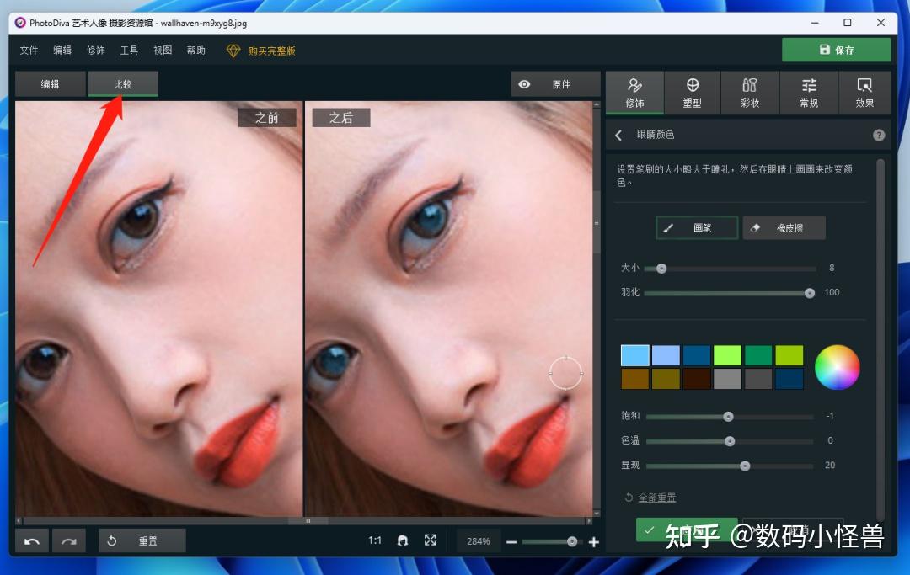The height and width of the screenshot is (575, 910).
Task: Go back from 眼睛颜色 panel
Action: (618, 135)
